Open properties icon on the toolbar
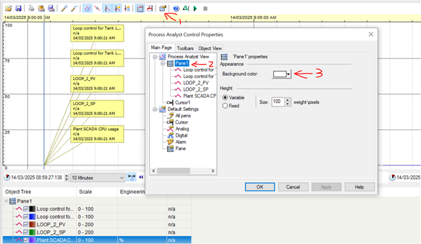 coord(162,9)
